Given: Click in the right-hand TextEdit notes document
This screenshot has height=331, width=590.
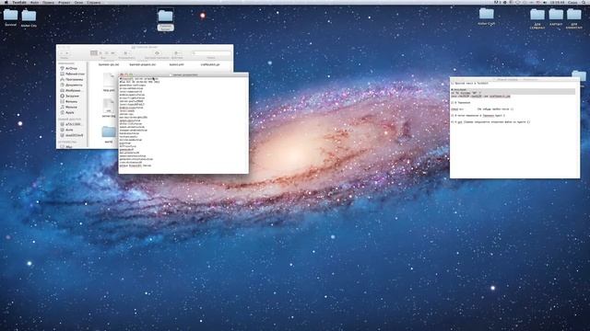Looking at the screenshot, I should 514,130.
